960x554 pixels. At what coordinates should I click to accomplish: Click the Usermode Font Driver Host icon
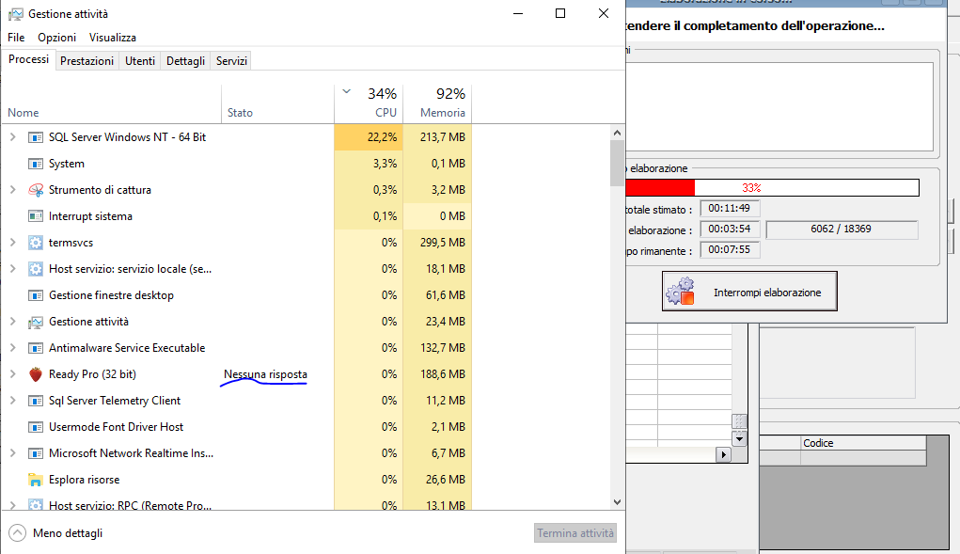(36, 427)
